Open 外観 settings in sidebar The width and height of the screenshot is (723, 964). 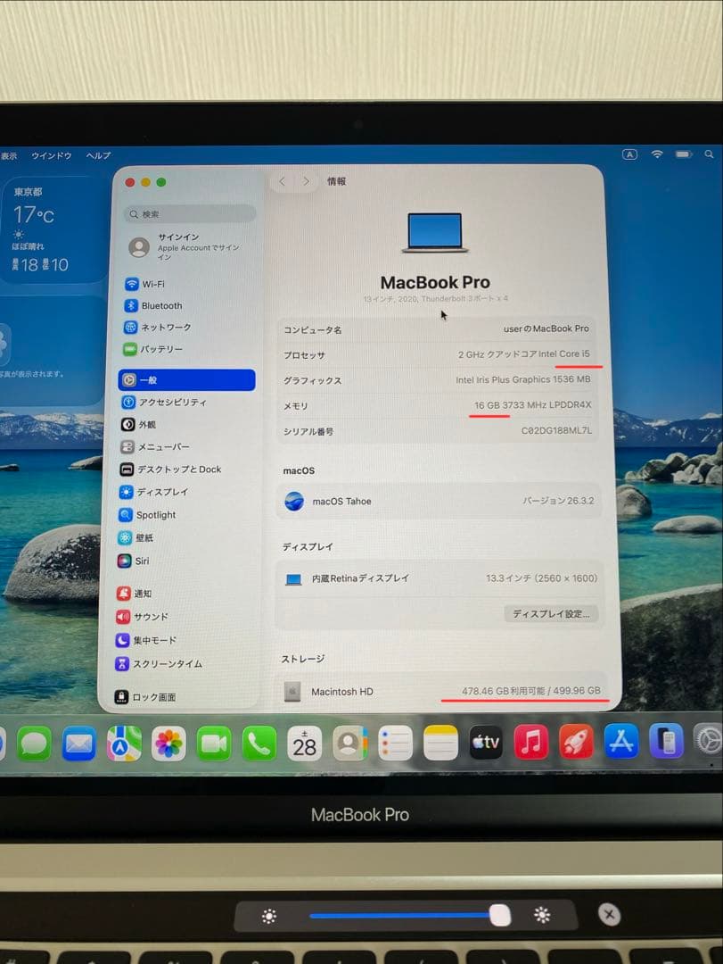click(138, 424)
